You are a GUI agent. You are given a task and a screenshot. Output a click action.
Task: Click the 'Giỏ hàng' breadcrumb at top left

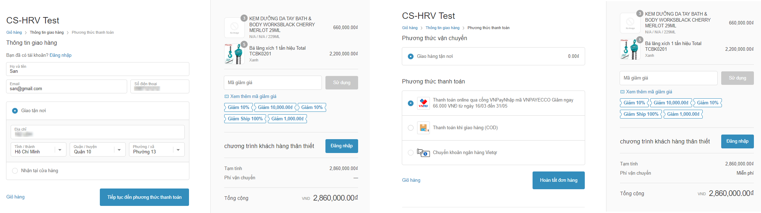pyautogui.click(x=14, y=32)
